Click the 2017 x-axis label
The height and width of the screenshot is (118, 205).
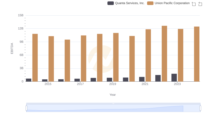coord(80,84)
